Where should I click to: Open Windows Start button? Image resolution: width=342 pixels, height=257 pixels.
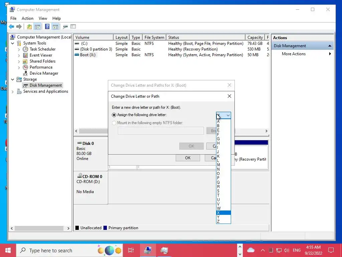[8, 250]
